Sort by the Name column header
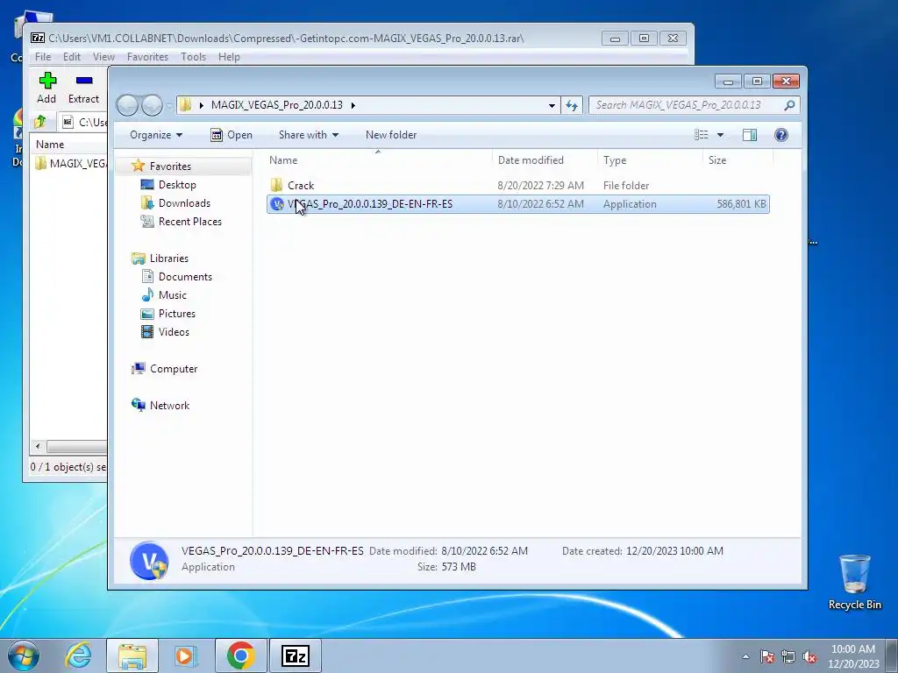Viewport: 898px width, 673px height. [x=379, y=160]
